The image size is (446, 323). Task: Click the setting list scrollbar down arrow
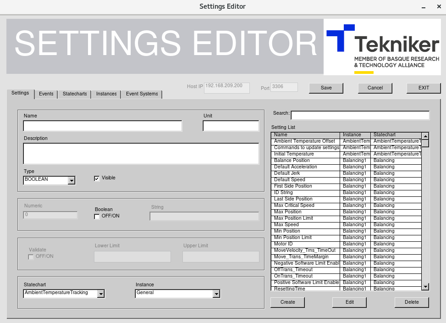[425, 287]
